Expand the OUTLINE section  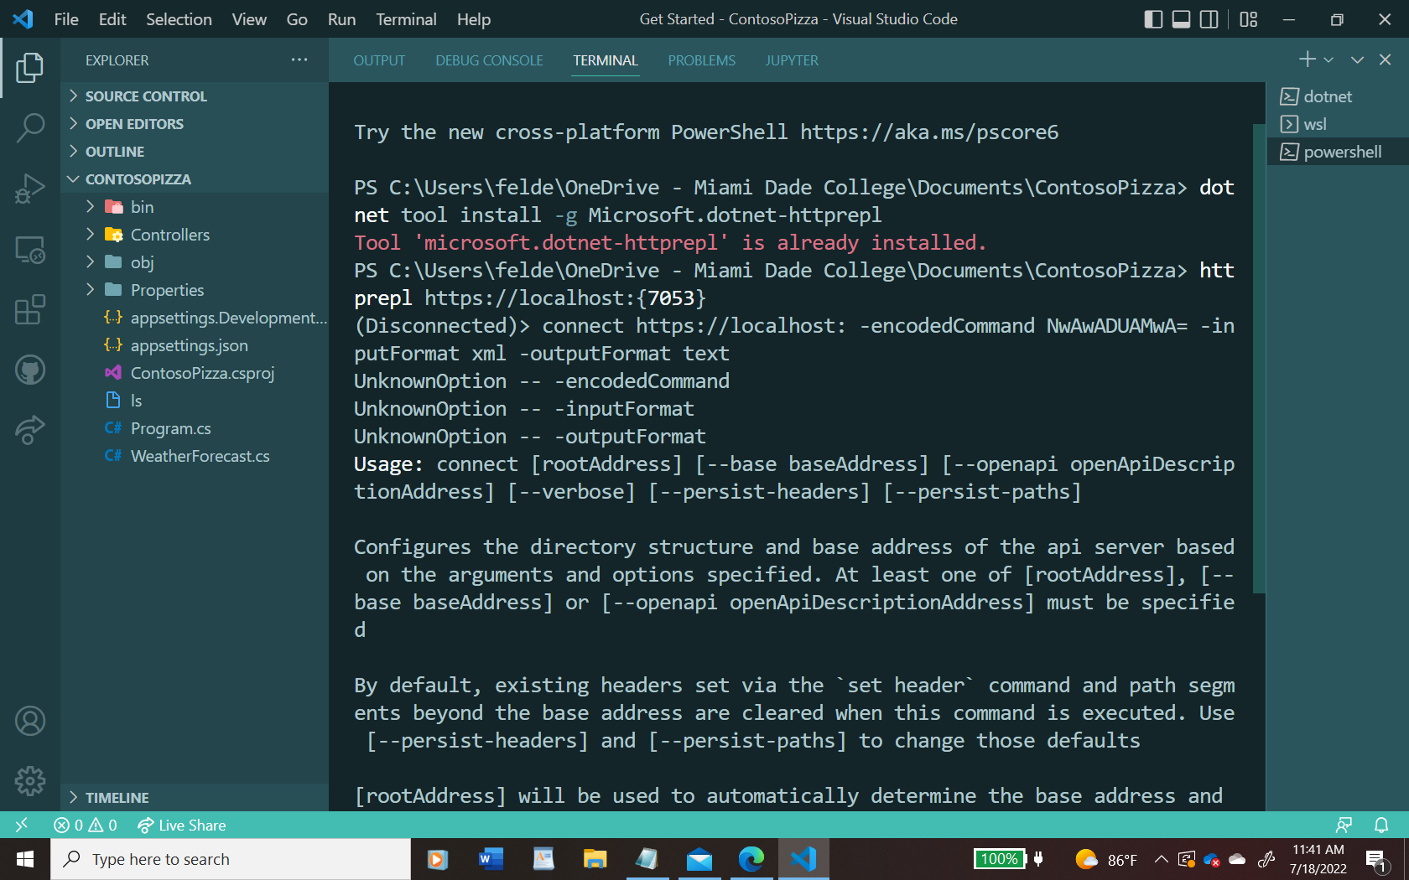(195, 152)
